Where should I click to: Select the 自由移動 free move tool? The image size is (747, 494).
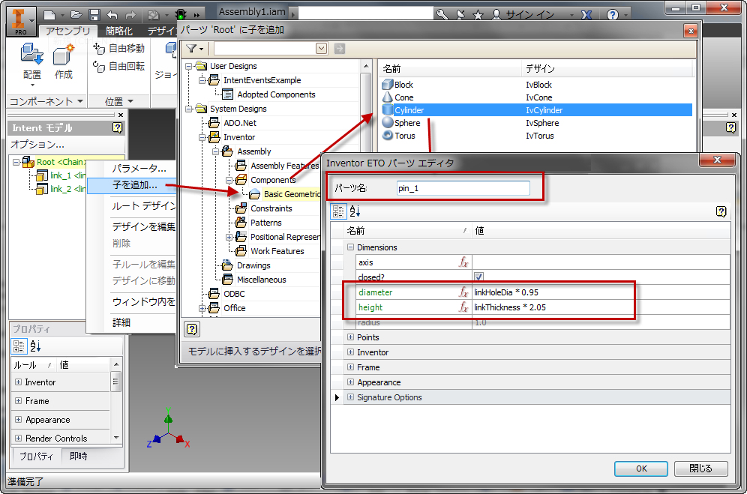pyautogui.click(x=119, y=48)
